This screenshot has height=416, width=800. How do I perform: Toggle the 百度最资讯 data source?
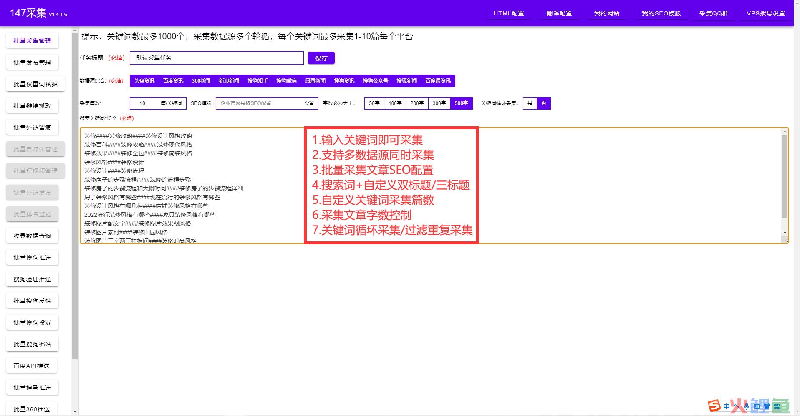pos(438,81)
